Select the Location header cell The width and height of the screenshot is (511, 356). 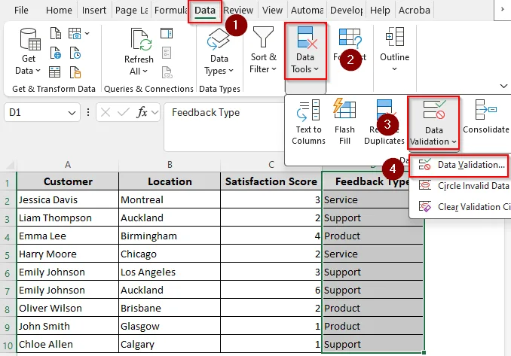pyautogui.click(x=170, y=181)
